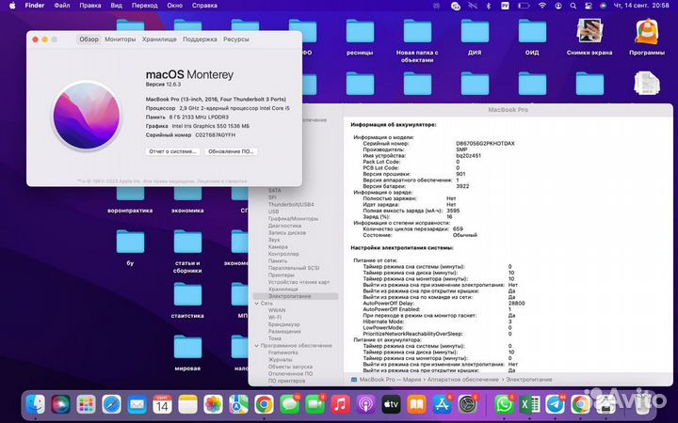Click the date and time in menu bar
The image size is (678, 423).
click(x=641, y=6)
